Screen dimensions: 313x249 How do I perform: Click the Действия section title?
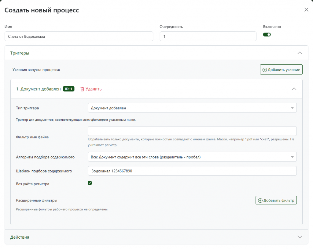click(x=20, y=237)
